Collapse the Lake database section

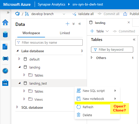point(18,51)
